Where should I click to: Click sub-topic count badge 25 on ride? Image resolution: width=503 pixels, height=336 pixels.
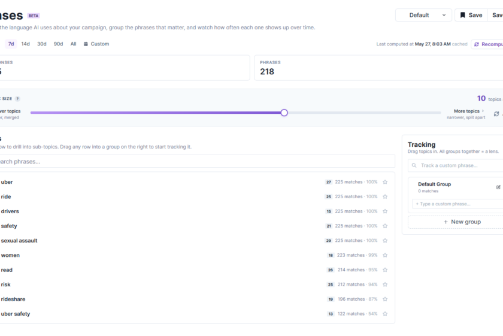click(329, 196)
